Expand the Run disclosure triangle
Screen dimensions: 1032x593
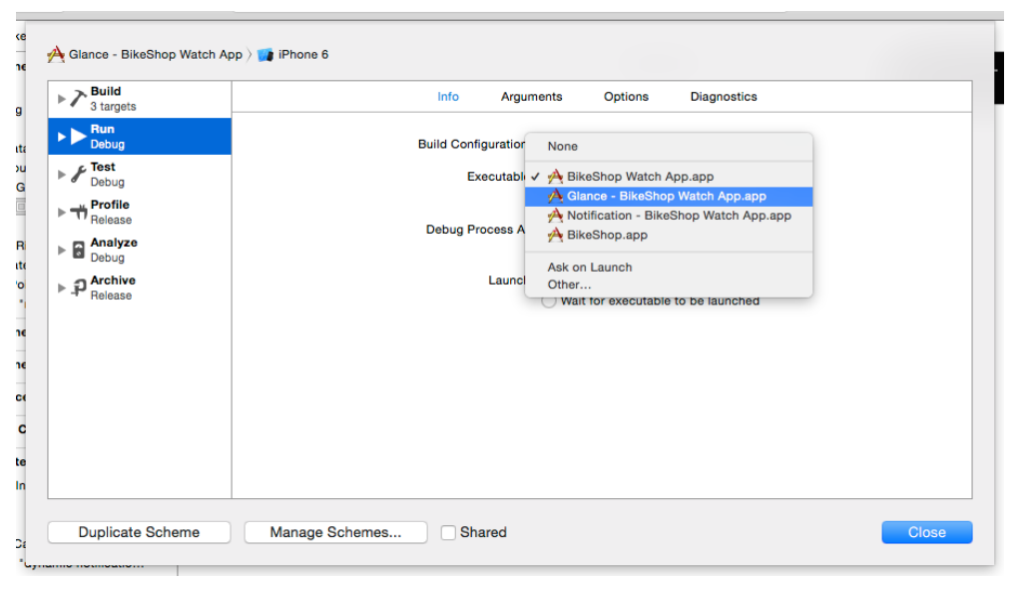coord(61,137)
